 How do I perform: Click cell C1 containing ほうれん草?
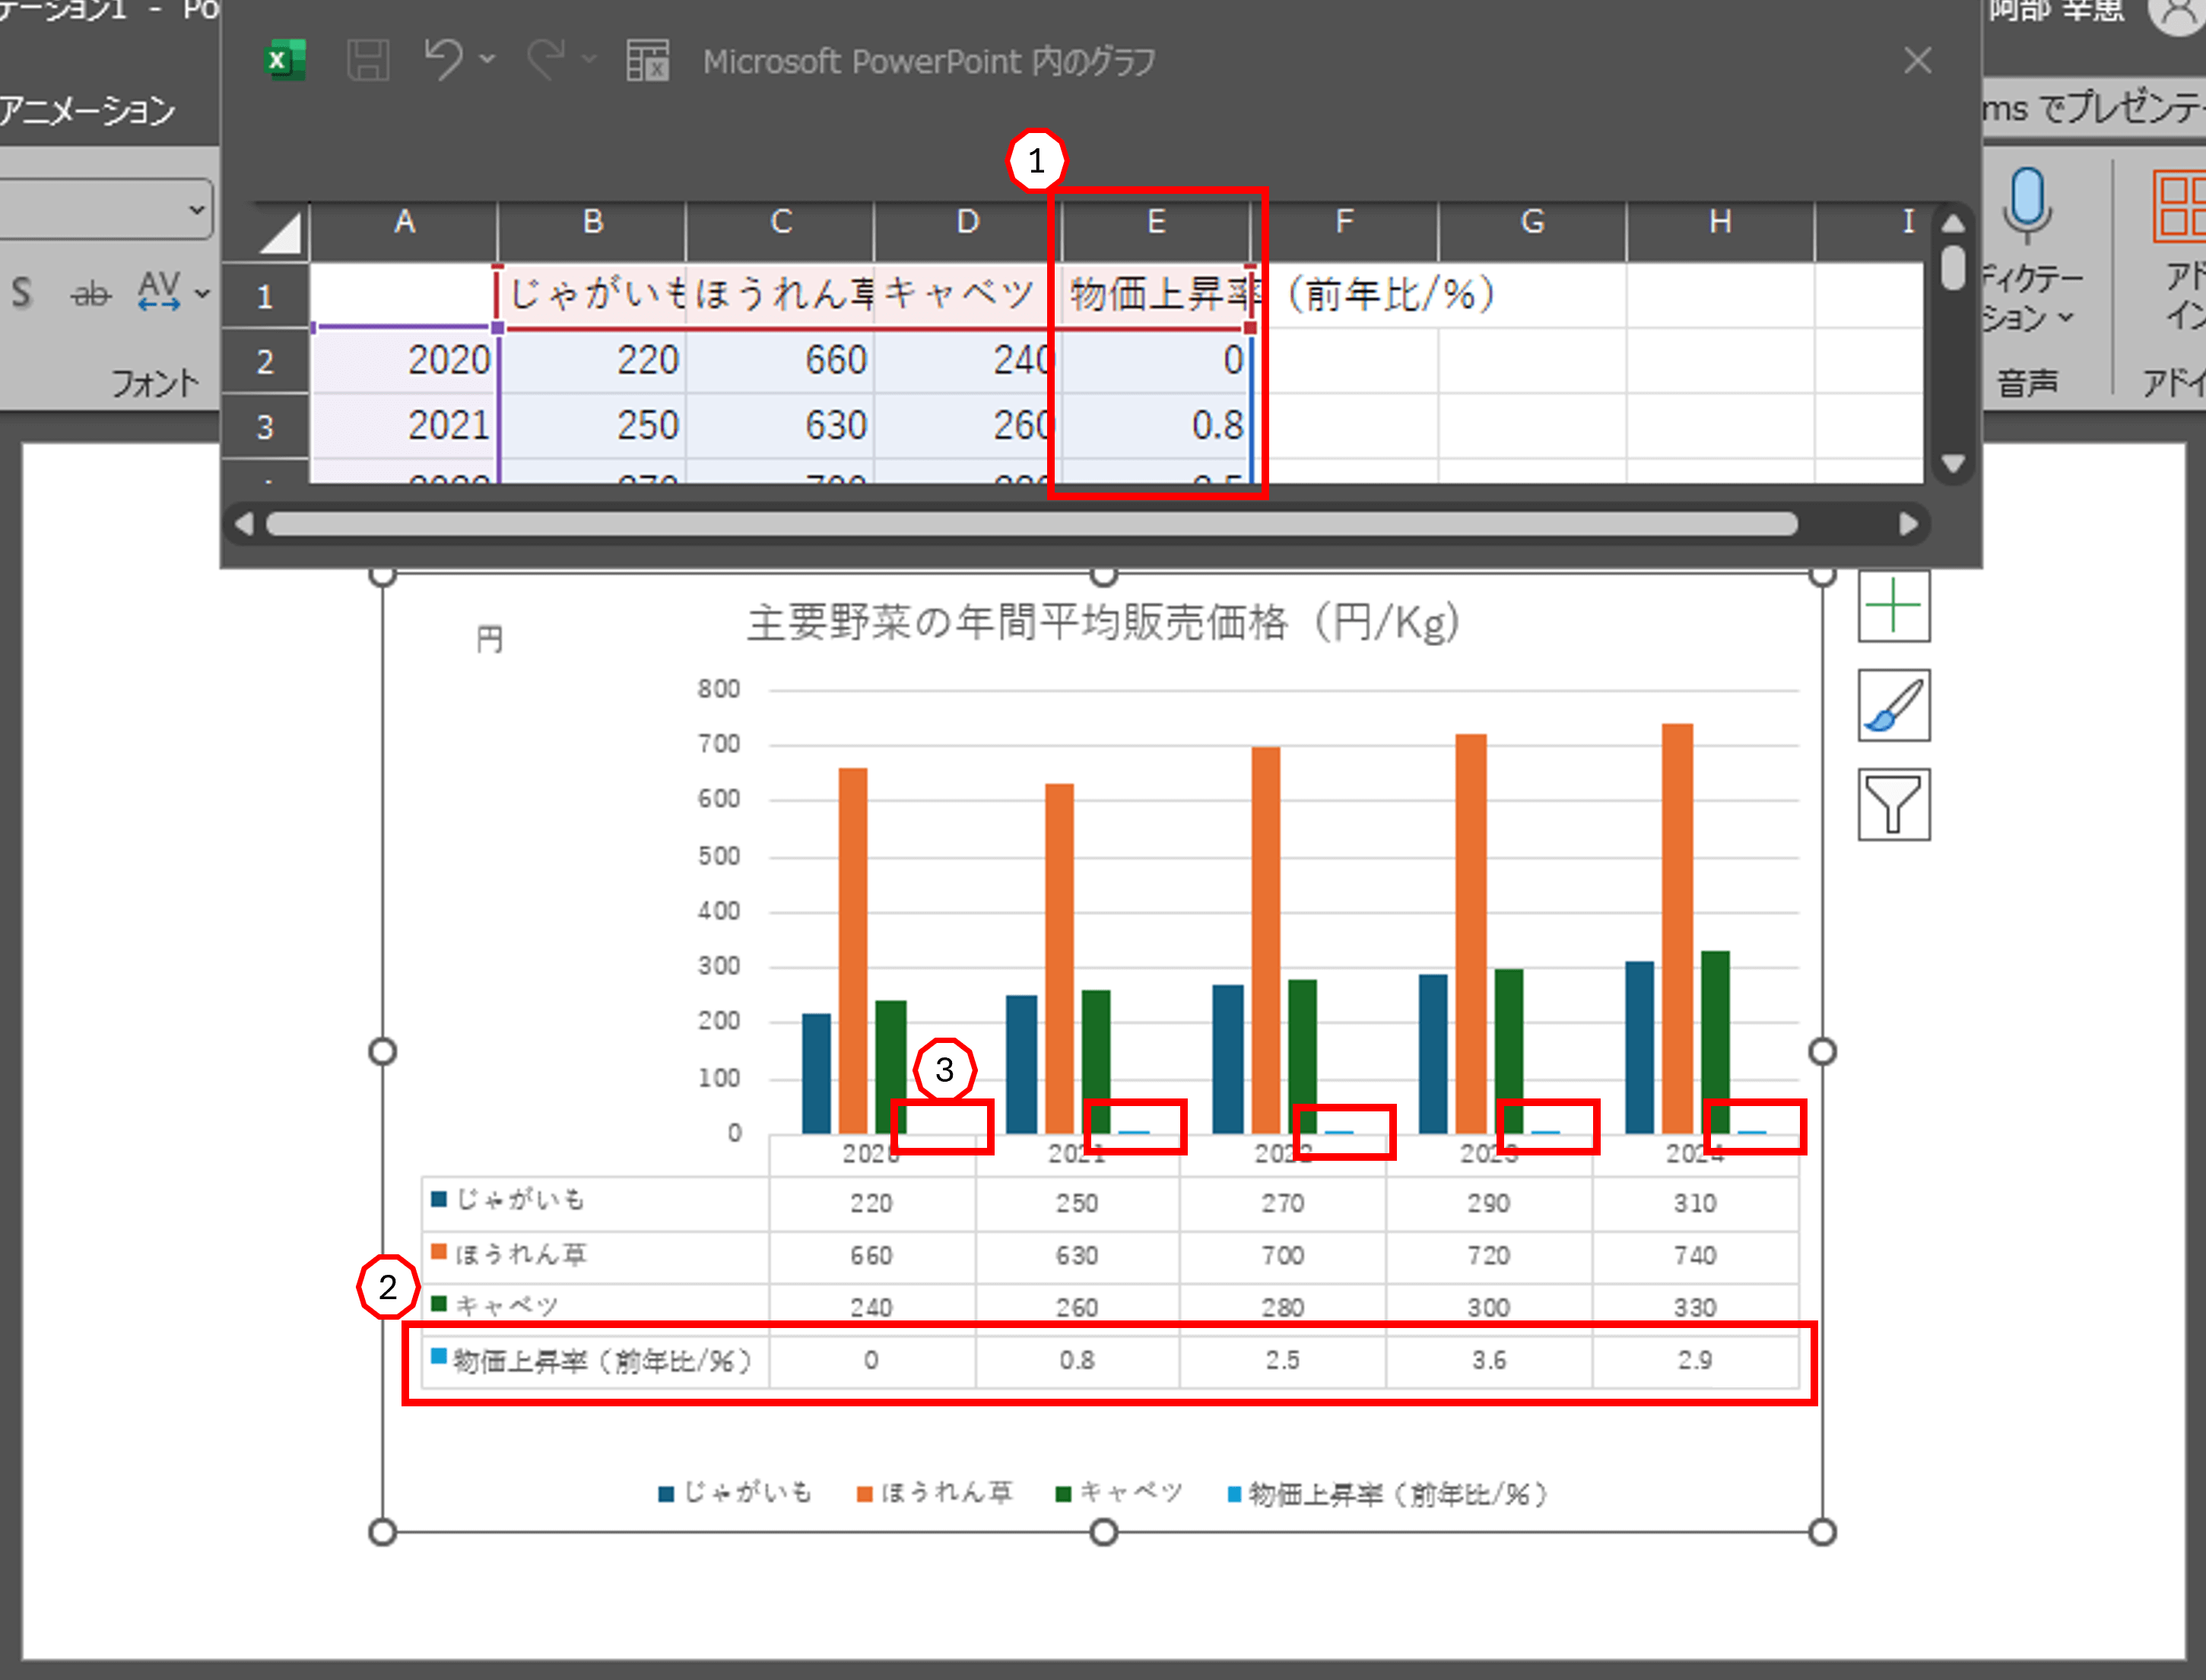point(780,295)
